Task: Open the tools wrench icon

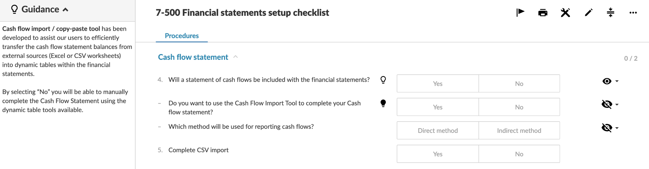Action: [x=565, y=13]
